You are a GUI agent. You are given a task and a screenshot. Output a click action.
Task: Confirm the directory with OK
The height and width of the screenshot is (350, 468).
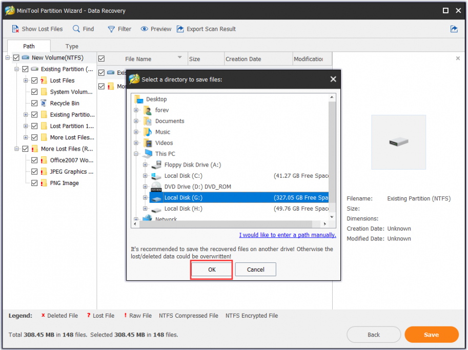(212, 270)
